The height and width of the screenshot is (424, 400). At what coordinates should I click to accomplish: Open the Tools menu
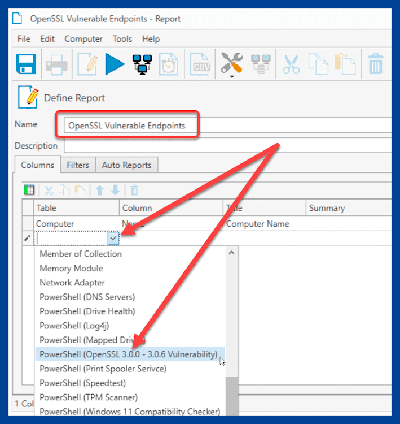click(x=122, y=39)
